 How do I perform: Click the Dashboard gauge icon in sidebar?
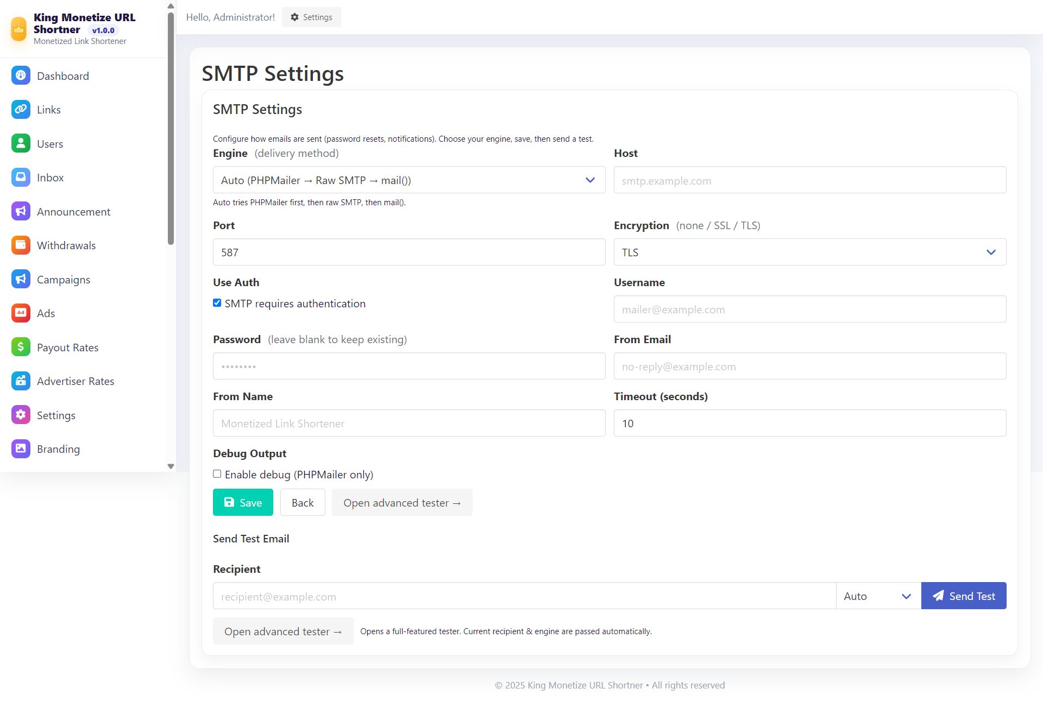(21, 75)
